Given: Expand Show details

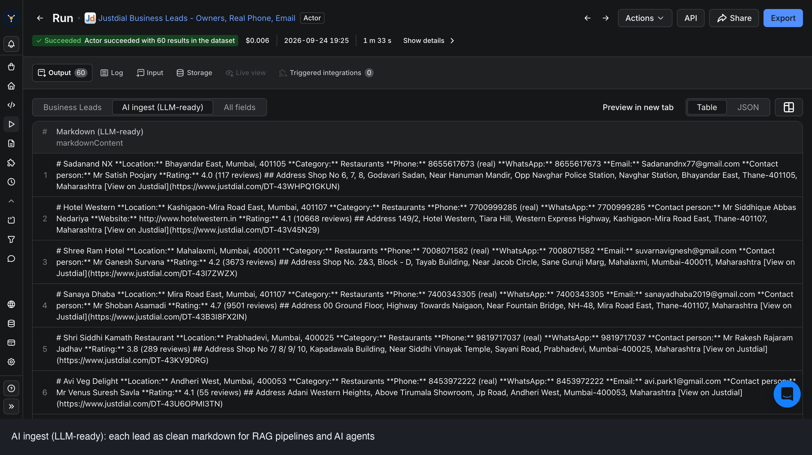Looking at the screenshot, I should coord(429,40).
